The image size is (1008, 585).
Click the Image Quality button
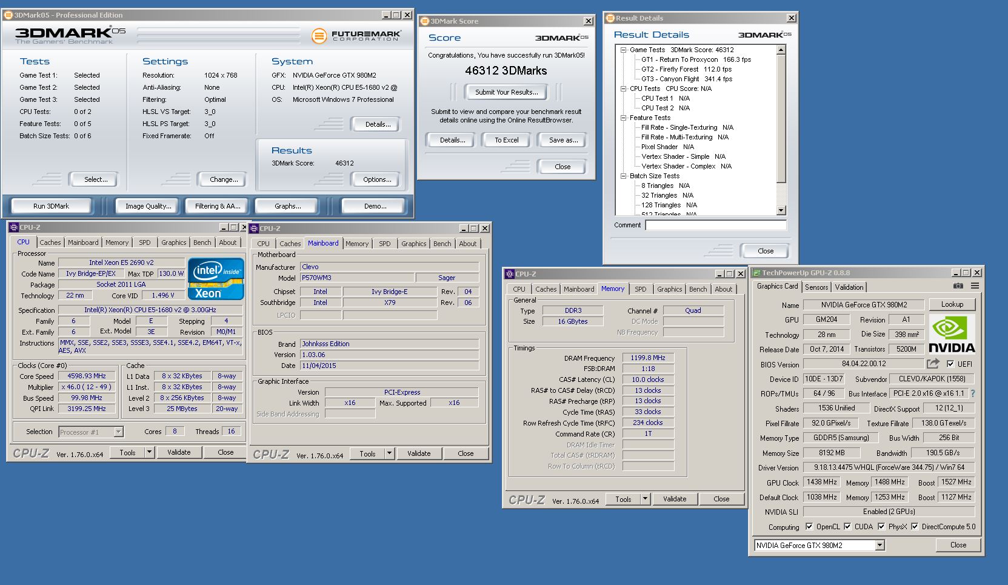[149, 206]
